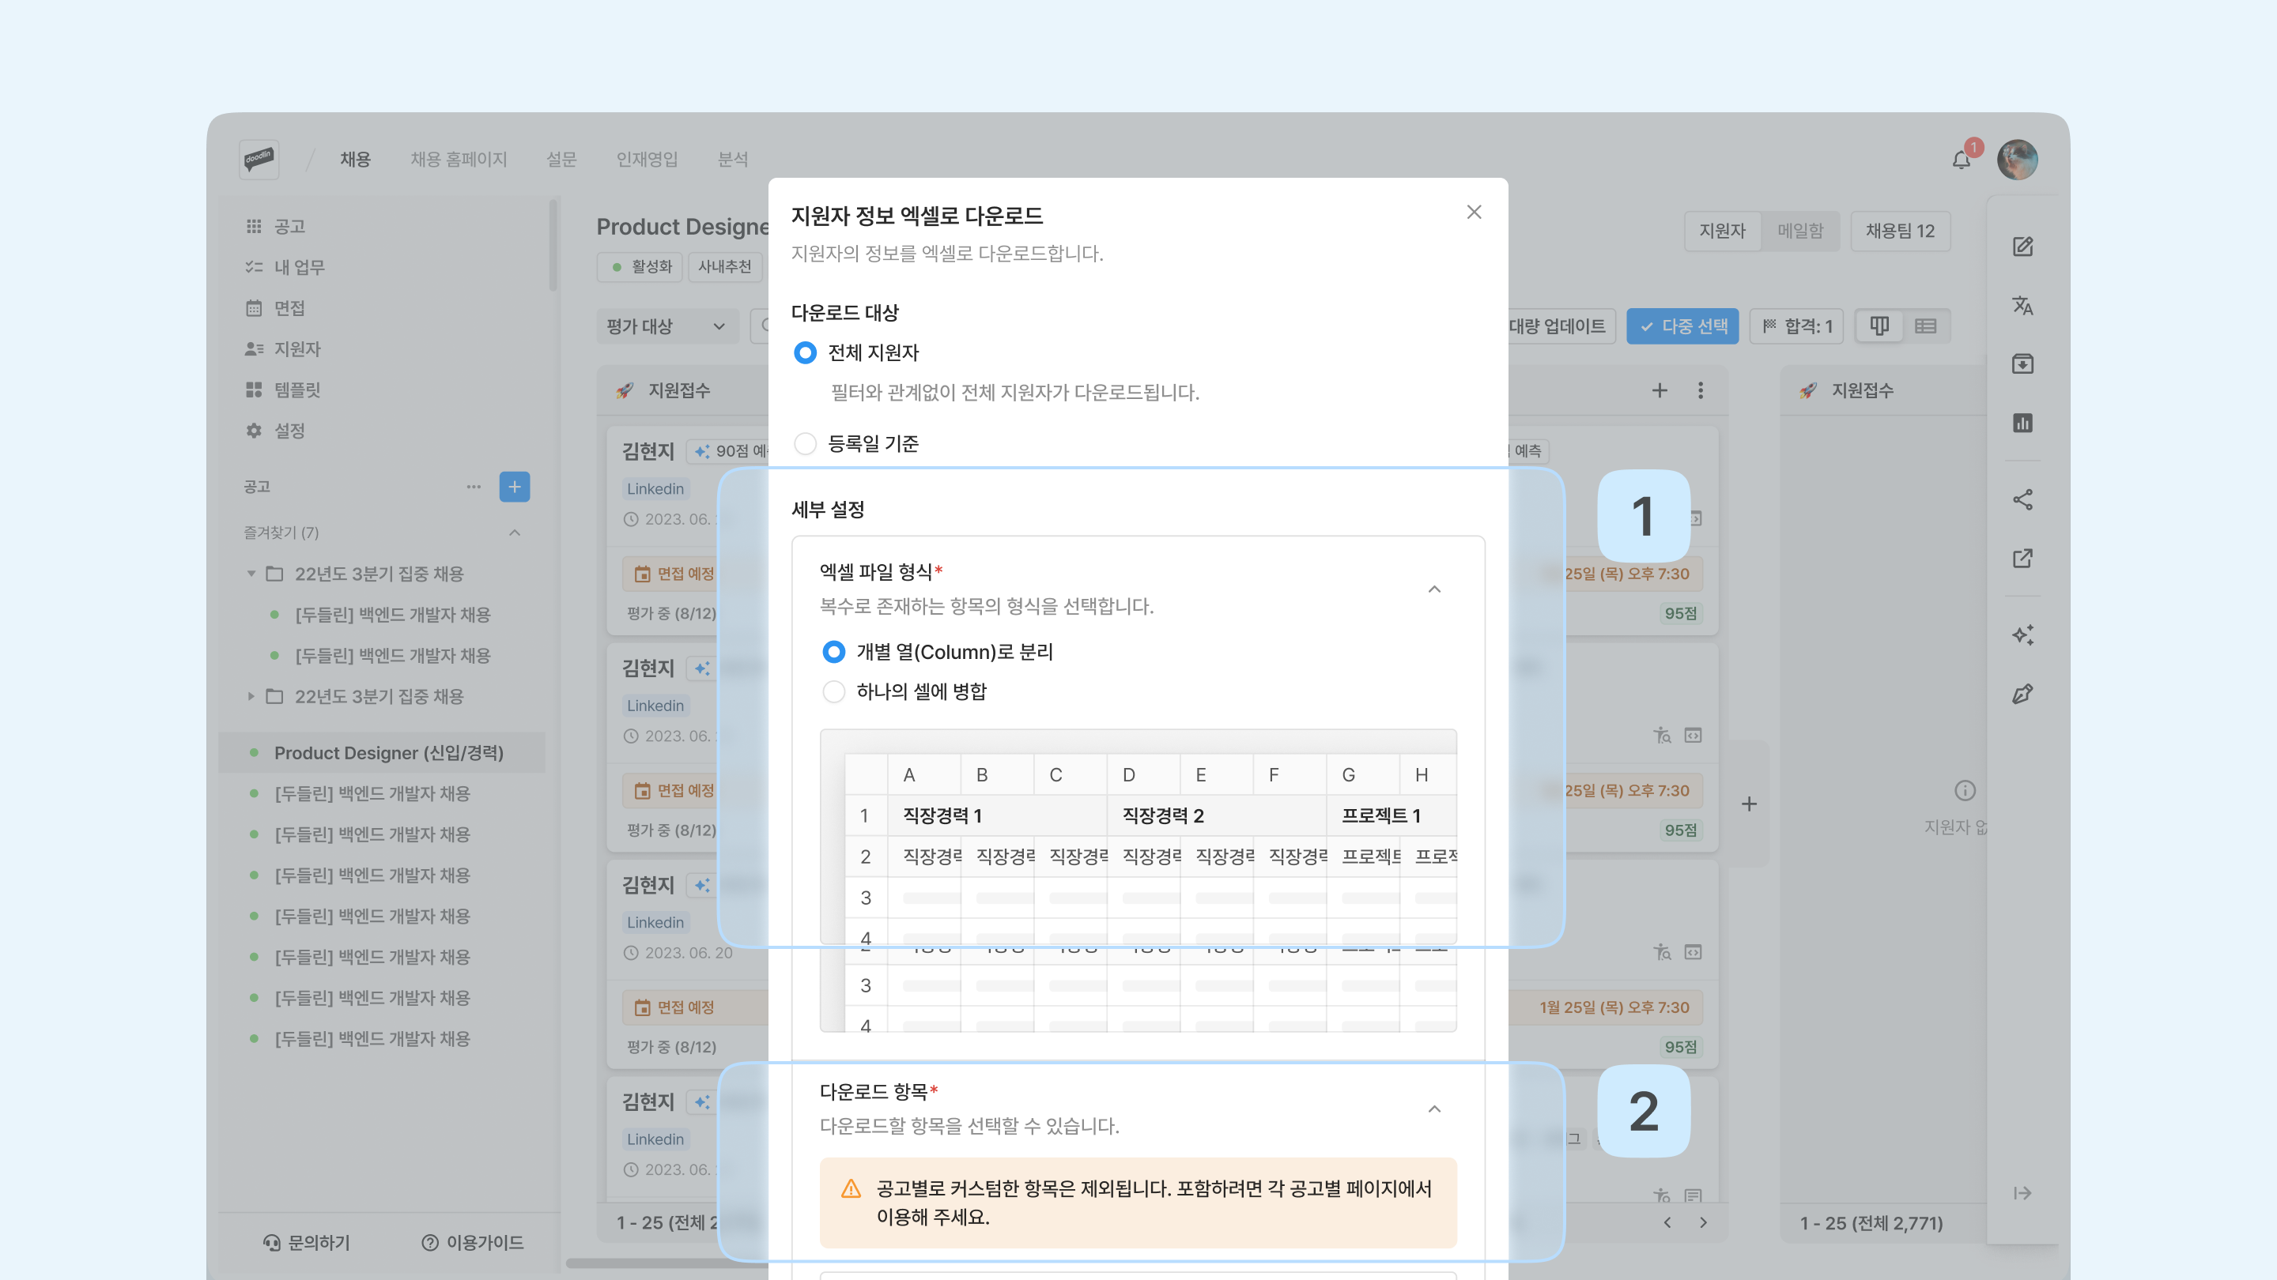2277x1280 pixels.
Task: Switch to the 지원자 tab at top right
Action: pyautogui.click(x=1723, y=231)
